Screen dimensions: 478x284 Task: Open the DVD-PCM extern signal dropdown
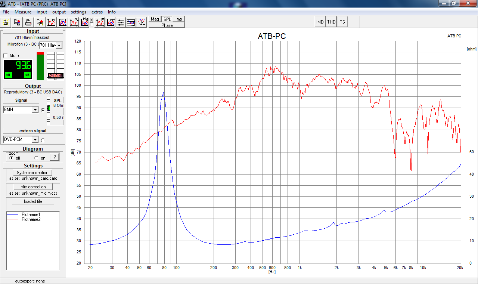click(x=35, y=140)
